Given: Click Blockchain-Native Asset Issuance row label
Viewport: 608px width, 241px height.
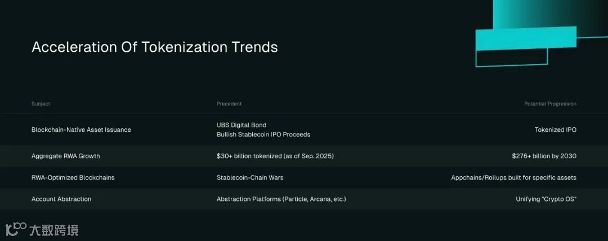Looking at the screenshot, I should pos(81,130).
